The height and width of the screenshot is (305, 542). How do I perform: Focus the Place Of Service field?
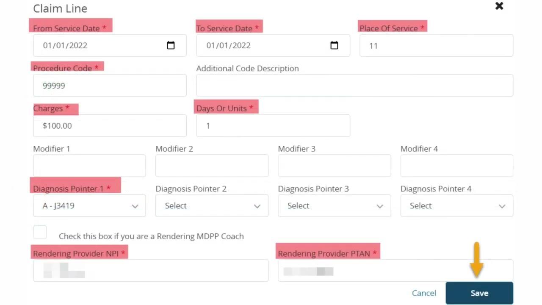[x=436, y=45]
